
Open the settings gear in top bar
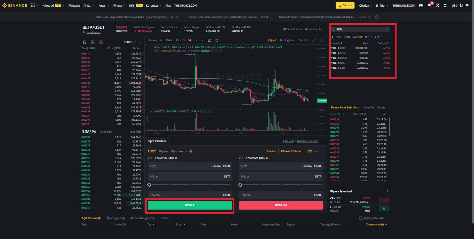(467, 6)
